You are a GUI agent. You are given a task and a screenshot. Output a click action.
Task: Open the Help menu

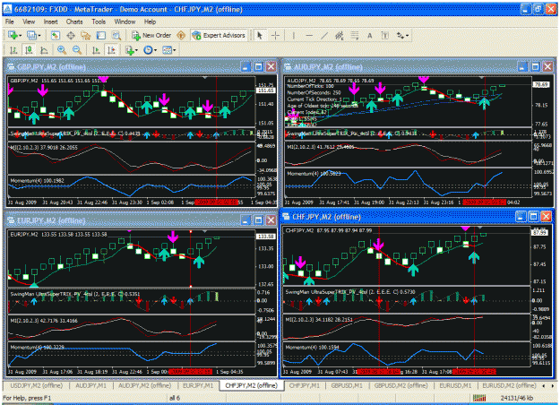pyautogui.click(x=150, y=22)
